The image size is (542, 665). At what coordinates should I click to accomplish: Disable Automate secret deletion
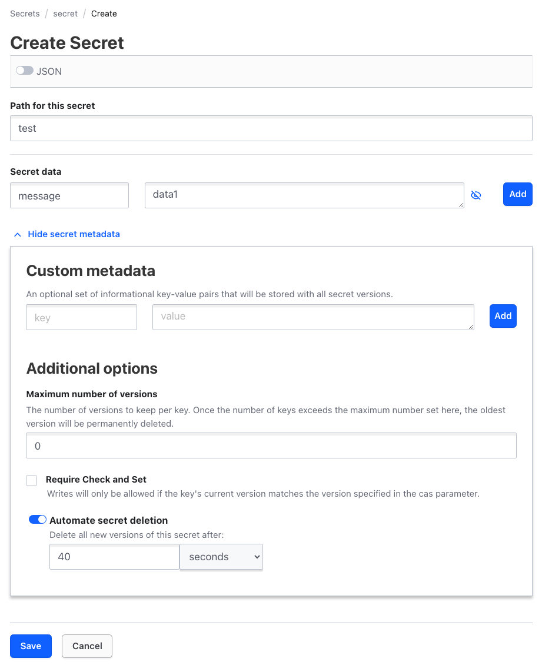pyautogui.click(x=37, y=519)
